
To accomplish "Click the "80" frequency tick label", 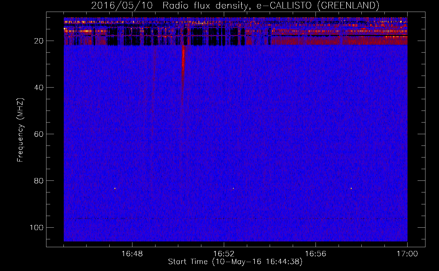I will [x=39, y=181].
